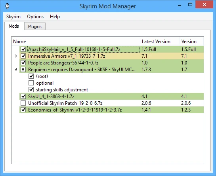Switch to the Plugins tab
This screenshot has height=176, width=216.
[x=35, y=26]
